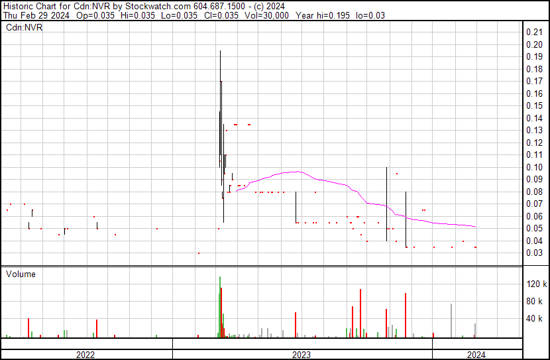Click the 0.14 price axis label
The width and height of the screenshot is (550, 360).
[534, 118]
